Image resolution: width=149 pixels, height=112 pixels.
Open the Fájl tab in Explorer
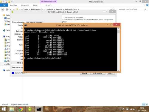[4, 5]
